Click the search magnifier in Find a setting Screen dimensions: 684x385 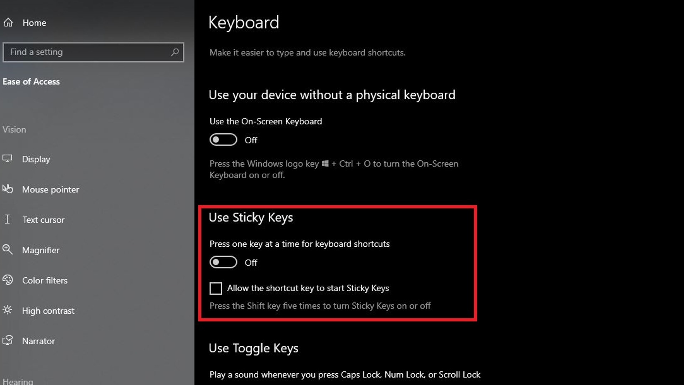pyautogui.click(x=174, y=52)
